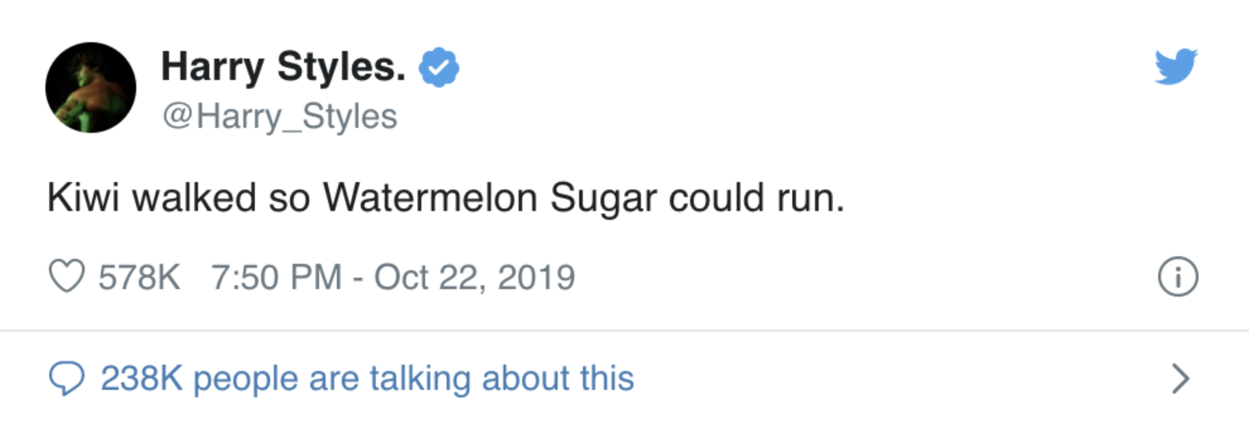Click the 238K conversation count
The image size is (1249, 422).
pyautogui.click(x=141, y=379)
